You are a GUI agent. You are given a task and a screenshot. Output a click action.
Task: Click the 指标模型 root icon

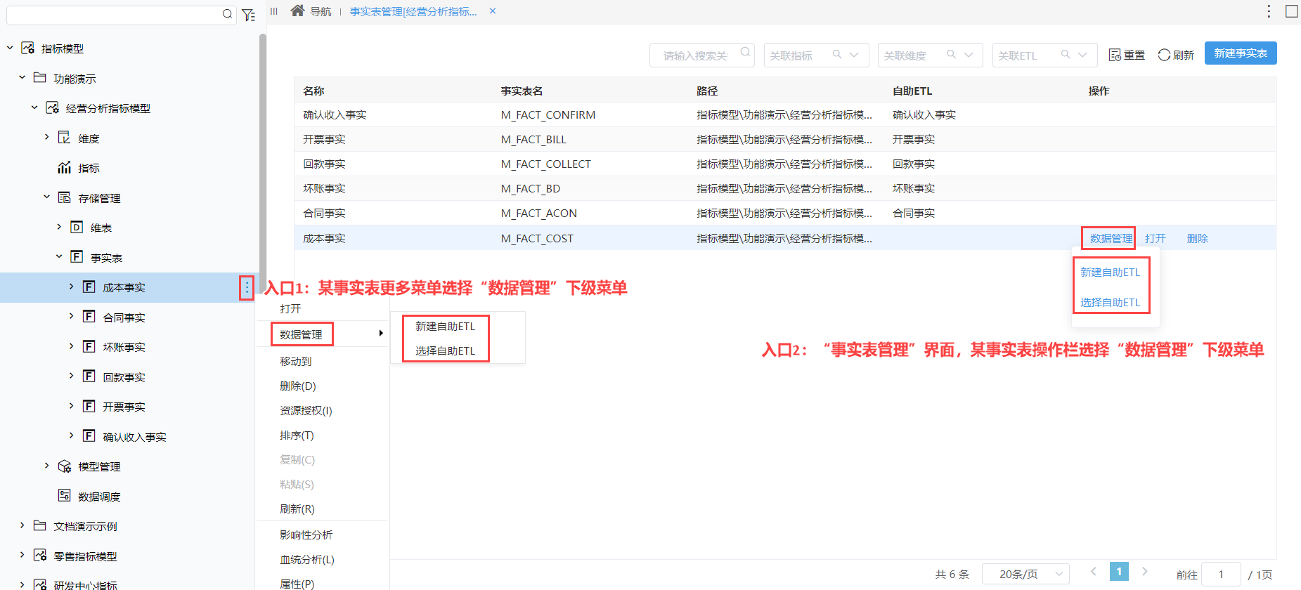point(27,48)
